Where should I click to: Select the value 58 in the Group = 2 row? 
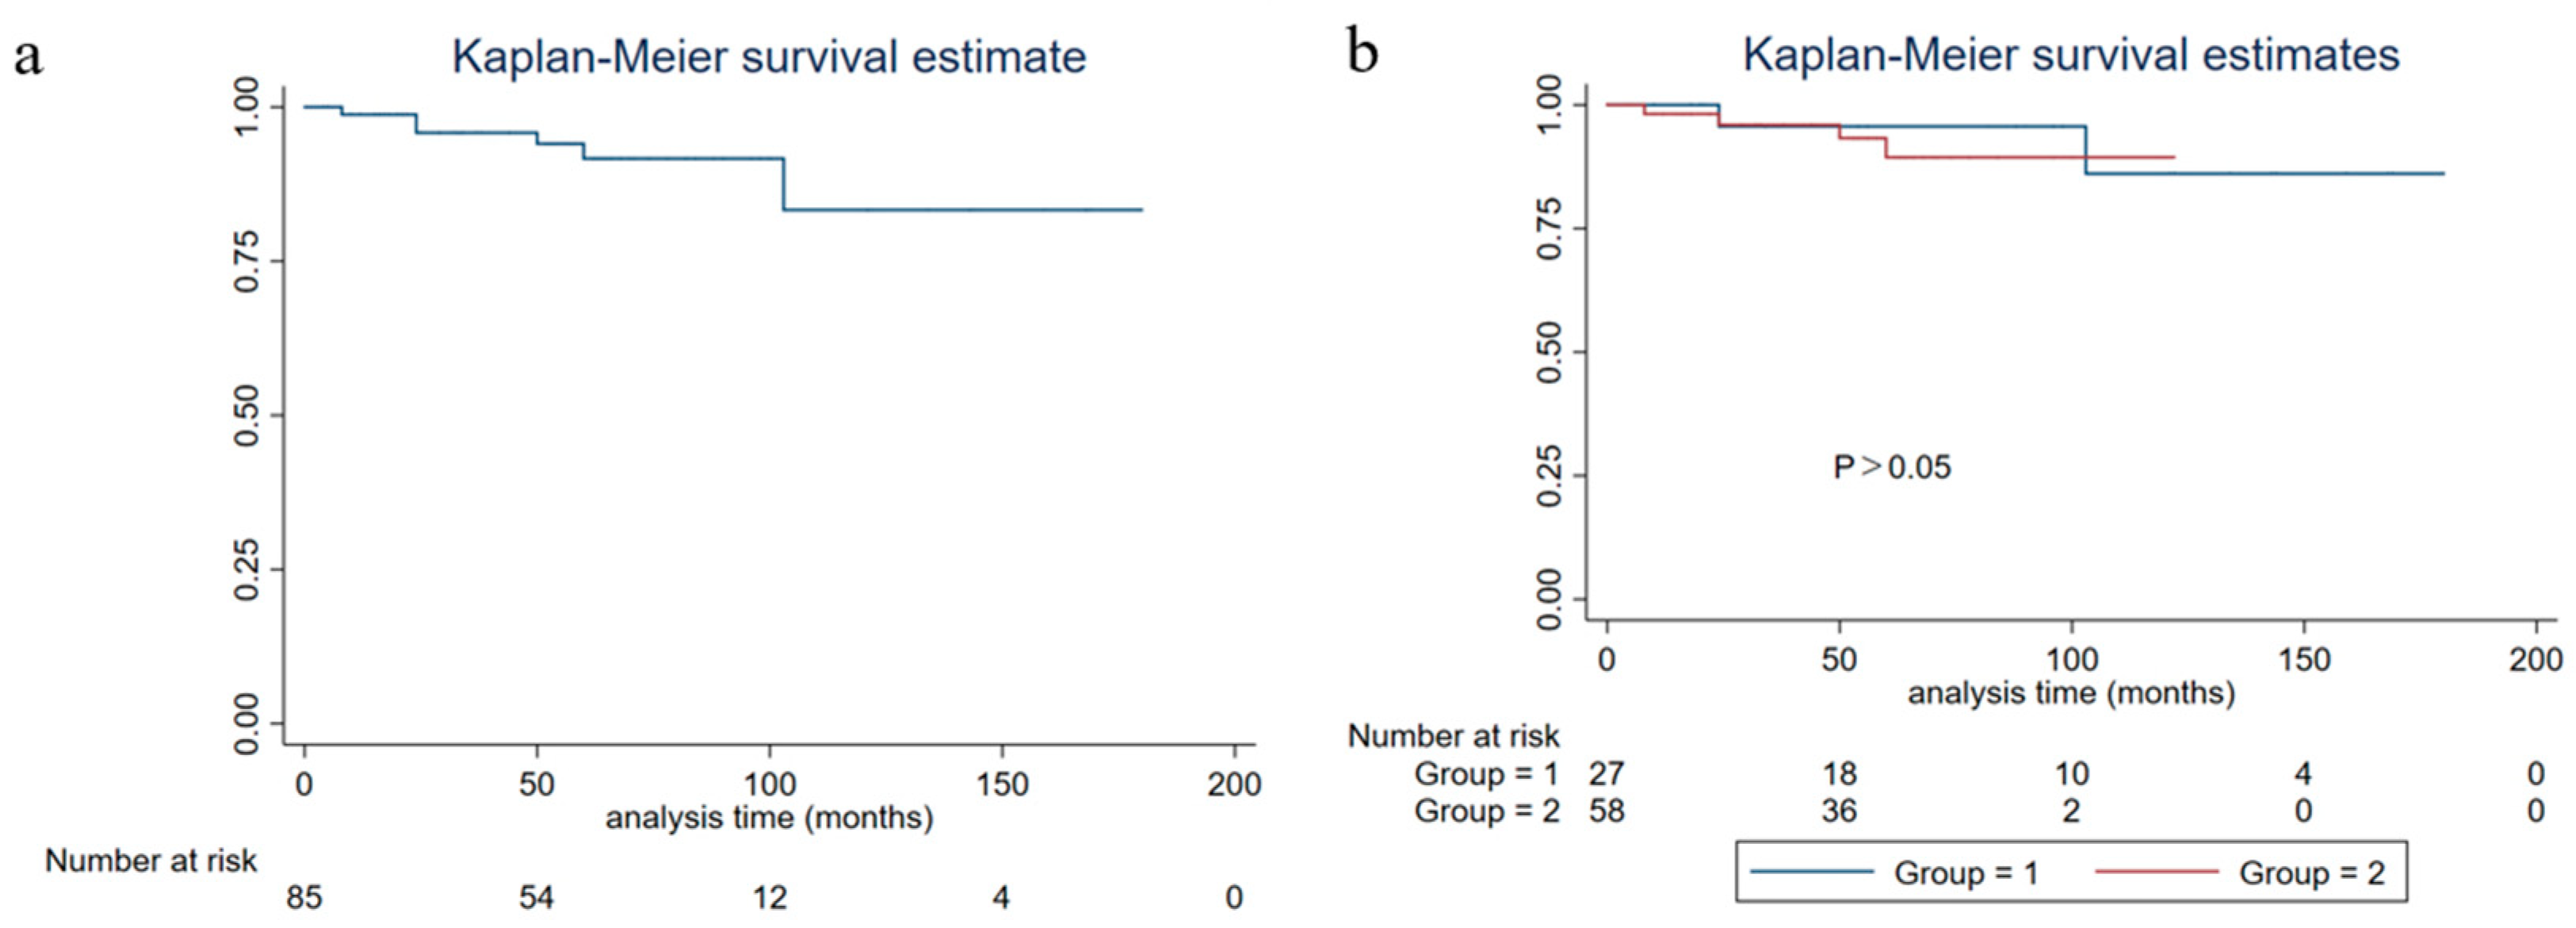(x=1606, y=811)
